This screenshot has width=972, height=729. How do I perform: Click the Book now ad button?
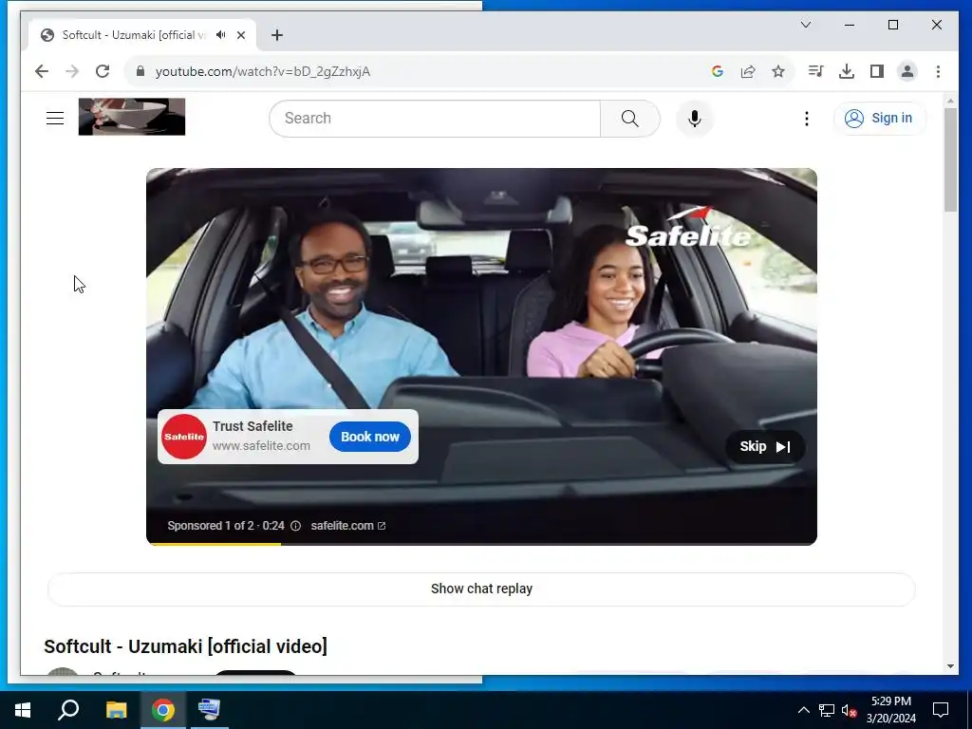(x=370, y=437)
